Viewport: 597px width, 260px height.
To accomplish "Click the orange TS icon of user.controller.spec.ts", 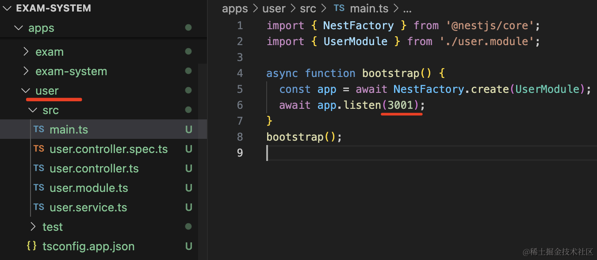I will [x=38, y=149].
